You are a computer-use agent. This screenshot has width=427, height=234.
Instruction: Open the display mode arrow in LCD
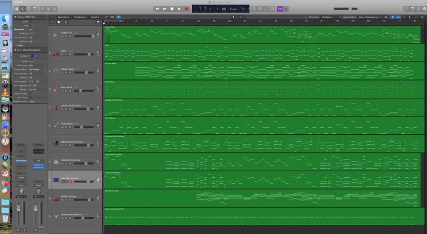tap(248, 9)
